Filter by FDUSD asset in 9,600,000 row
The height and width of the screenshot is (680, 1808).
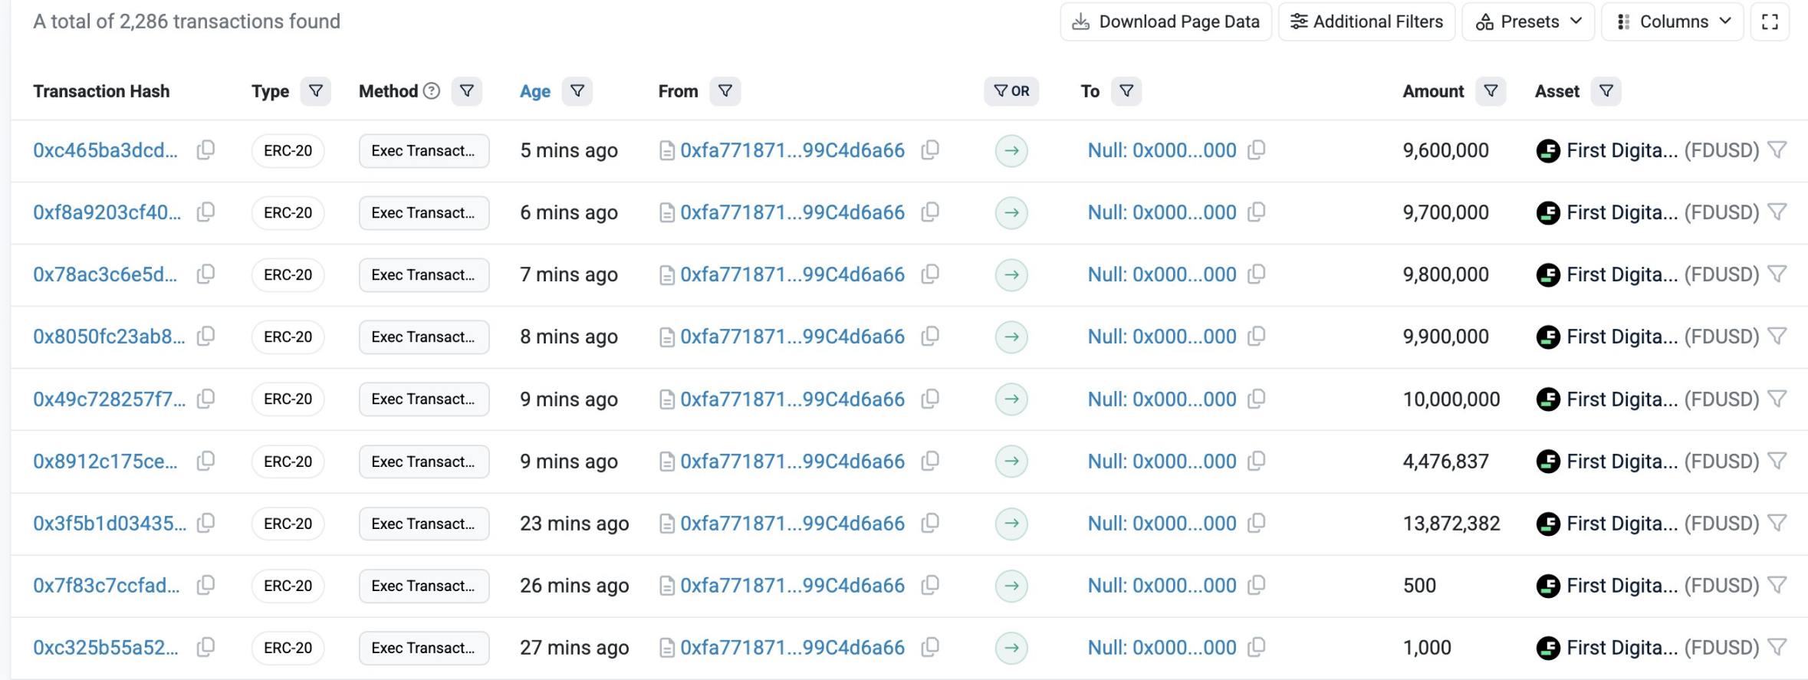(1777, 150)
